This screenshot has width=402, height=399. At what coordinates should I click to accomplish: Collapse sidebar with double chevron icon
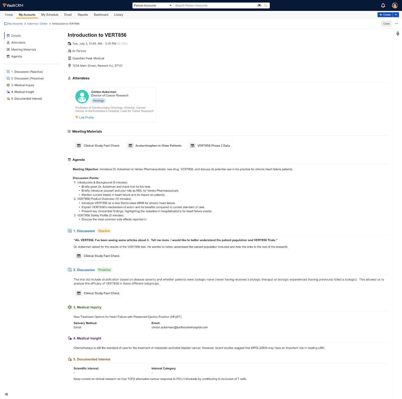click(7, 394)
